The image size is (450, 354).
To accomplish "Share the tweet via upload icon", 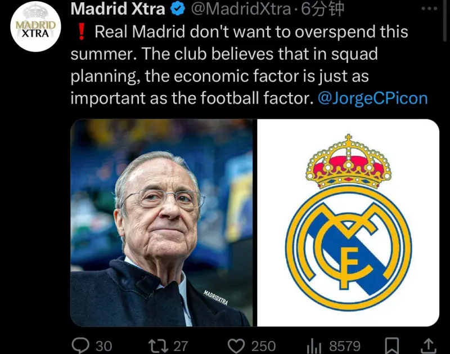I will tap(429, 346).
